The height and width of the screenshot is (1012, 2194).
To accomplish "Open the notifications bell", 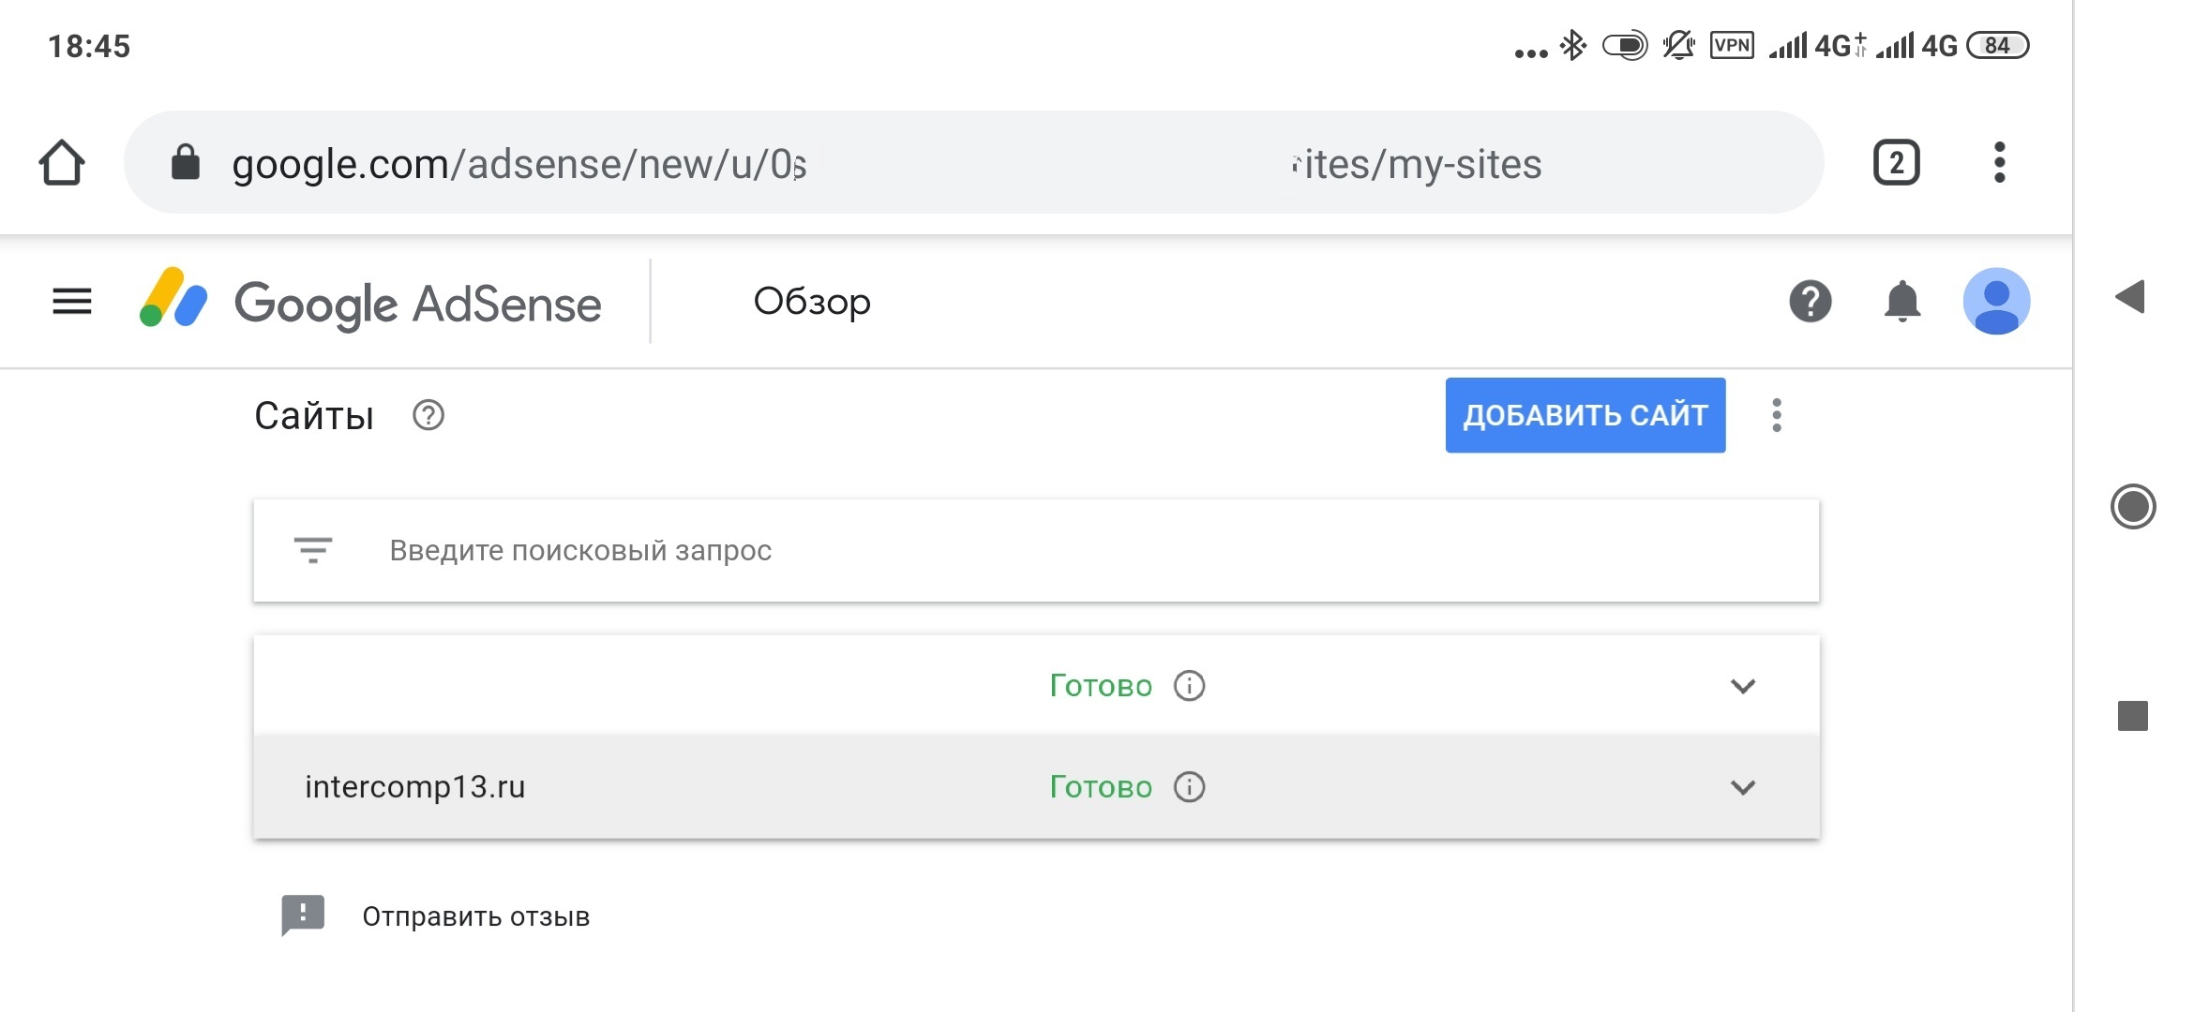I will click(1902, 302).
